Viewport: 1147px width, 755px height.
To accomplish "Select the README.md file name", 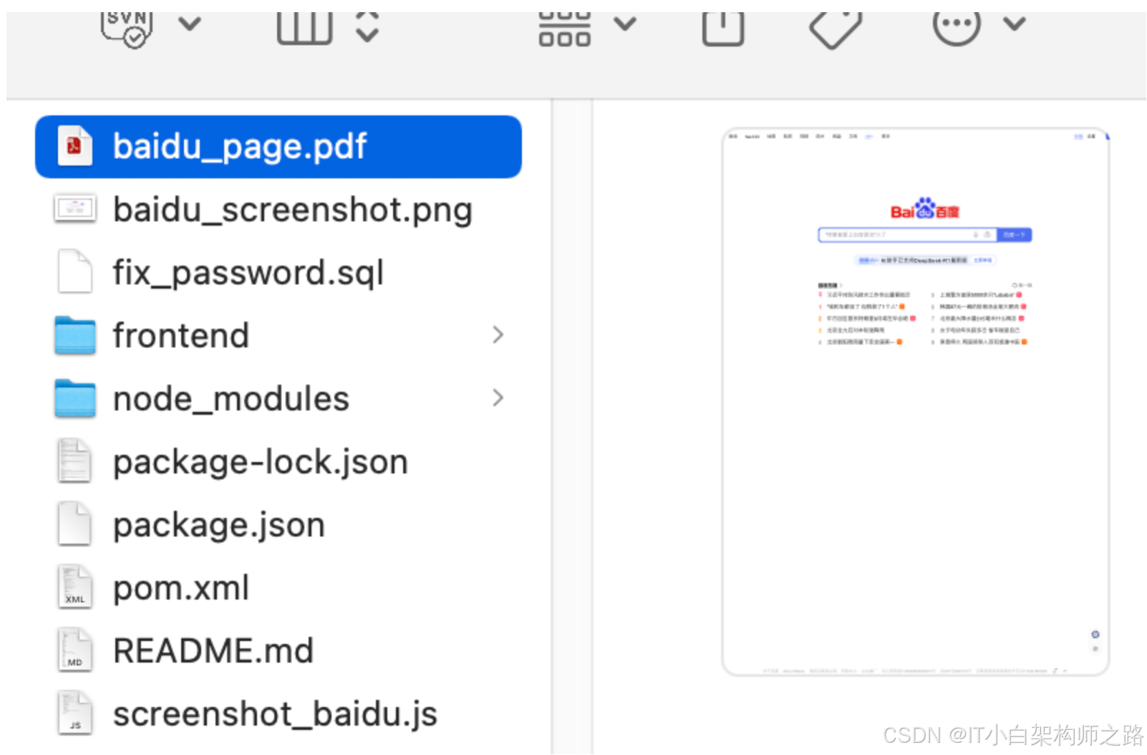I will click(x=213, y=651).
